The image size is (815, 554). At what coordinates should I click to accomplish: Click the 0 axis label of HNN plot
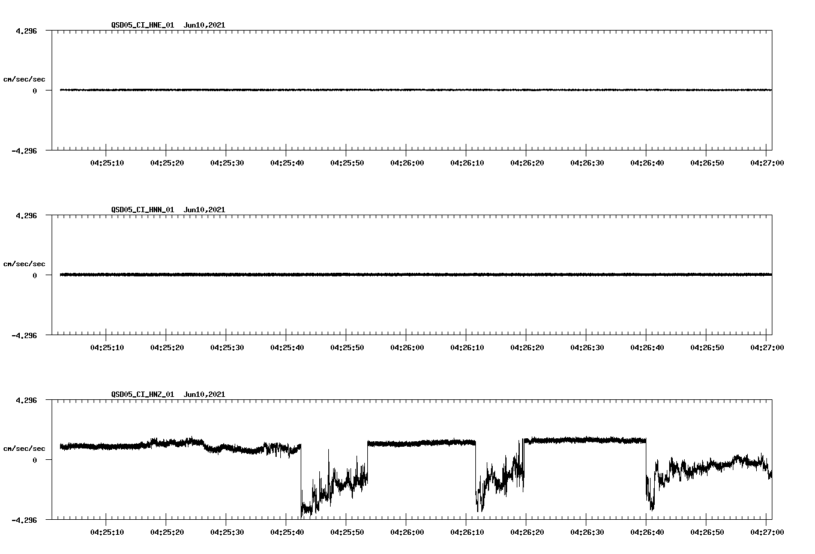pyautogui.click(x=35, y=275)
